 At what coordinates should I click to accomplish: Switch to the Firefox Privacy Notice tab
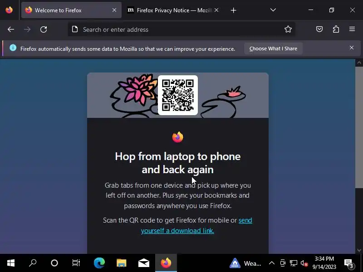pyautogui.click(x=173, y=10)
